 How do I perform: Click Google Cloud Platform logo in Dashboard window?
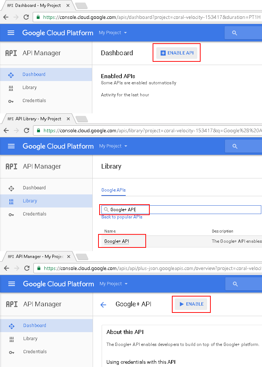coord(58,33)
